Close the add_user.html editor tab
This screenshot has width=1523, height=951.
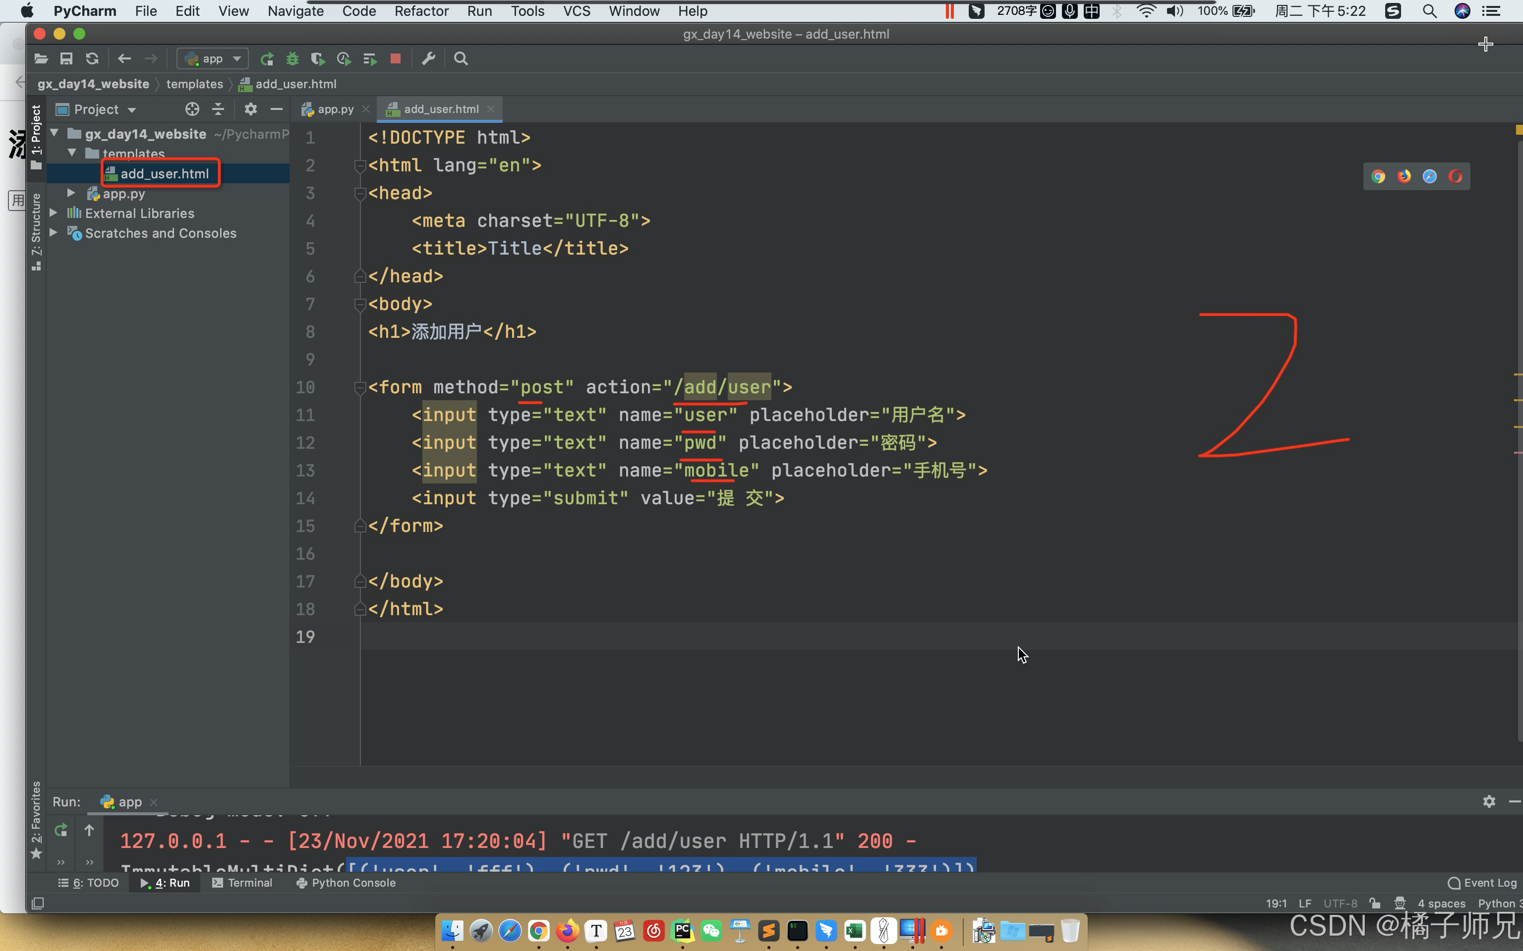click(491, 109)
